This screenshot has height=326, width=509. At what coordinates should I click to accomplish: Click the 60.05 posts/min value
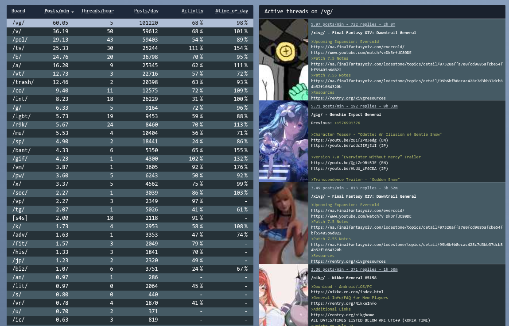60,23
